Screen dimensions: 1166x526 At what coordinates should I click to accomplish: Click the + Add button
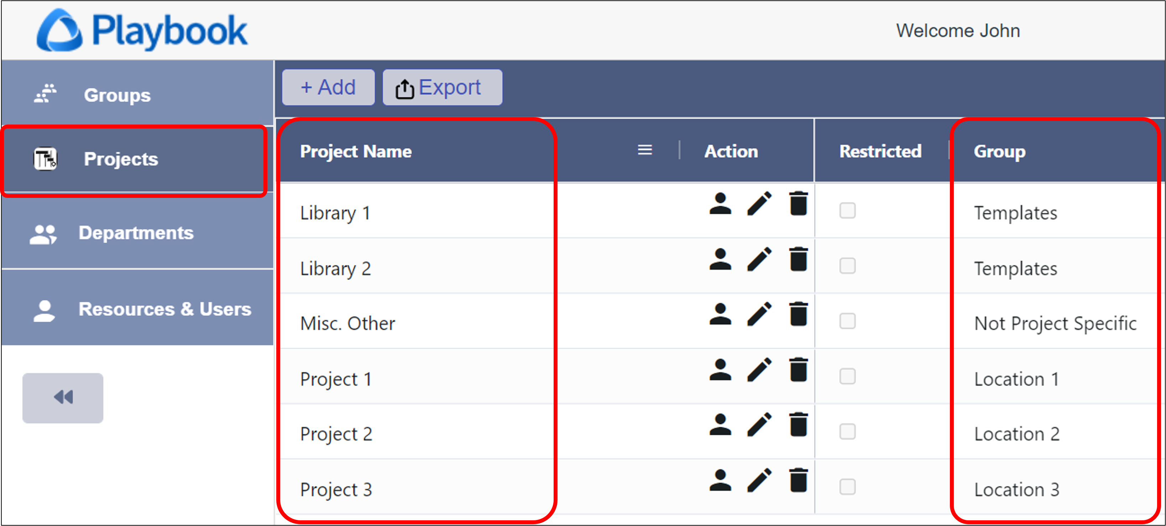[328, 87]
